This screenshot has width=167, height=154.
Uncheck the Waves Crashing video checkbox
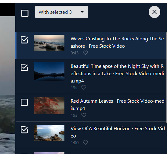click(24, 40)
